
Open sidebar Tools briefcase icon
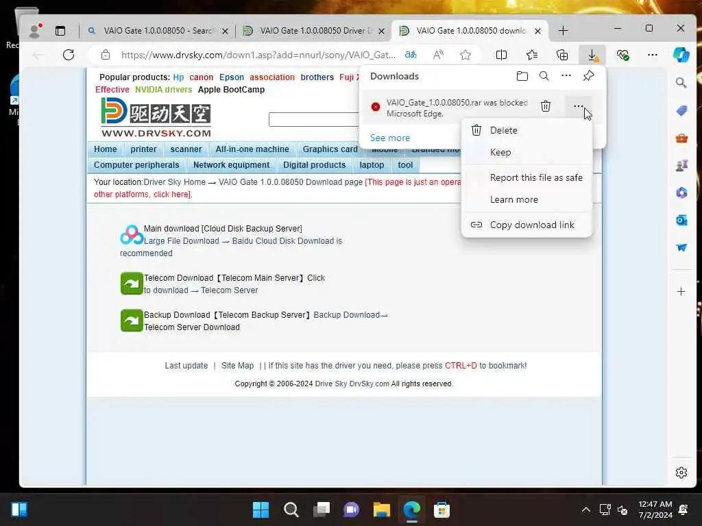pos(681,138)
